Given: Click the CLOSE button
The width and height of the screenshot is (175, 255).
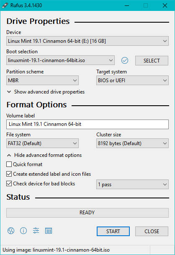Looking at the screenshot, I should point(152,231).
